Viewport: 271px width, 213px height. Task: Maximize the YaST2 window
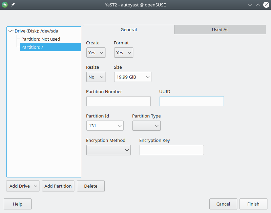258,5
